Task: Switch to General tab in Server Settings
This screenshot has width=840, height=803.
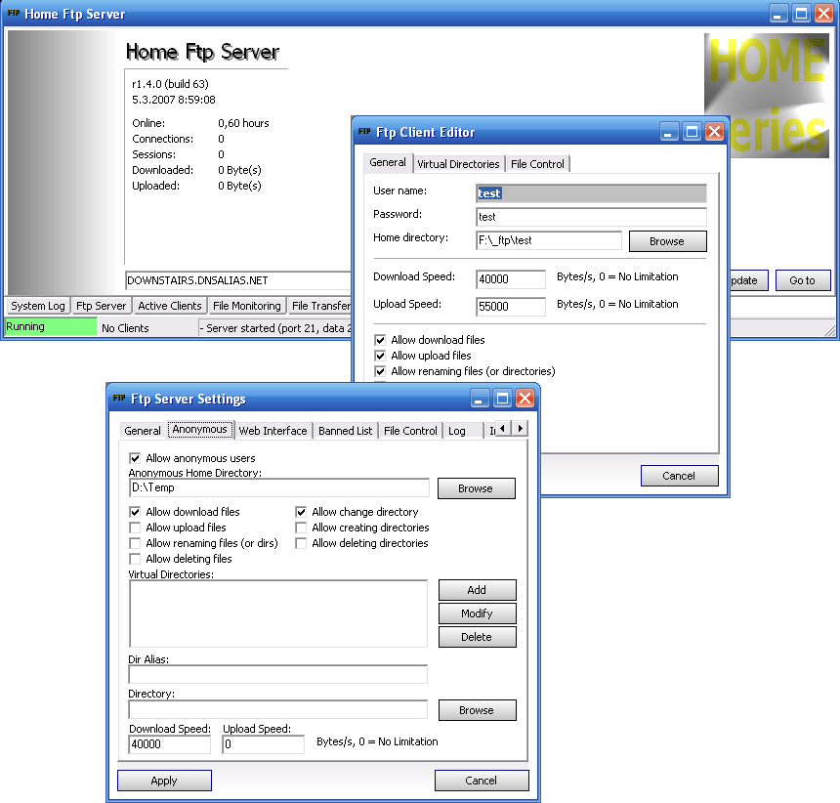Action: 143,430
